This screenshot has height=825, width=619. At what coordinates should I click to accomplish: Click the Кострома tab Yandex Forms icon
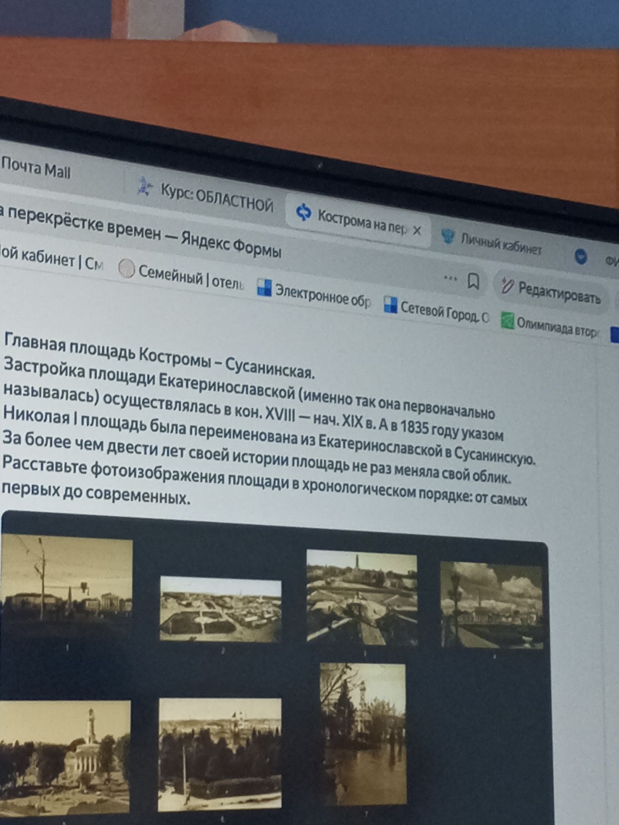point(304,212)
